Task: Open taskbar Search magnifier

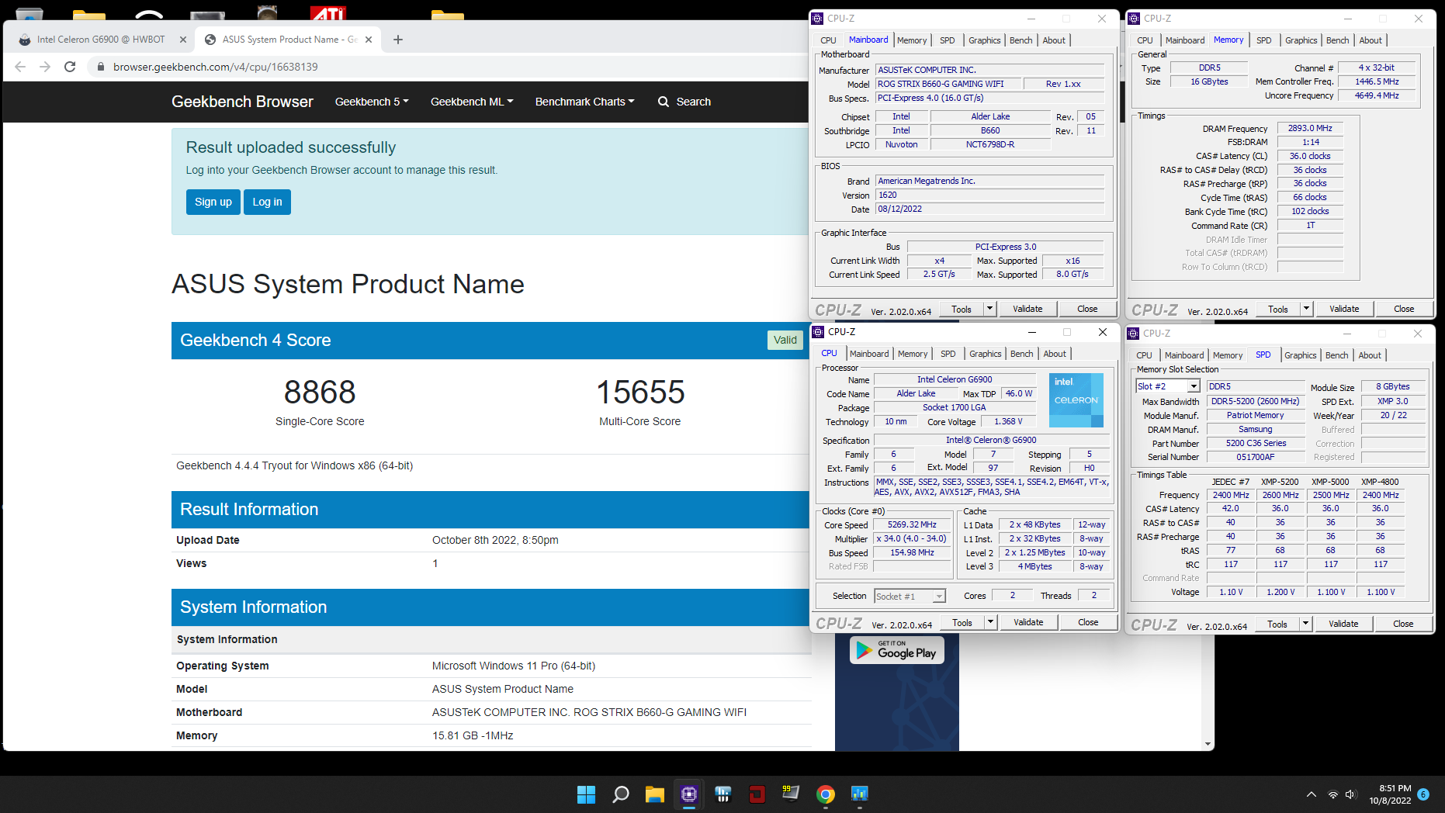Action: 621,794
